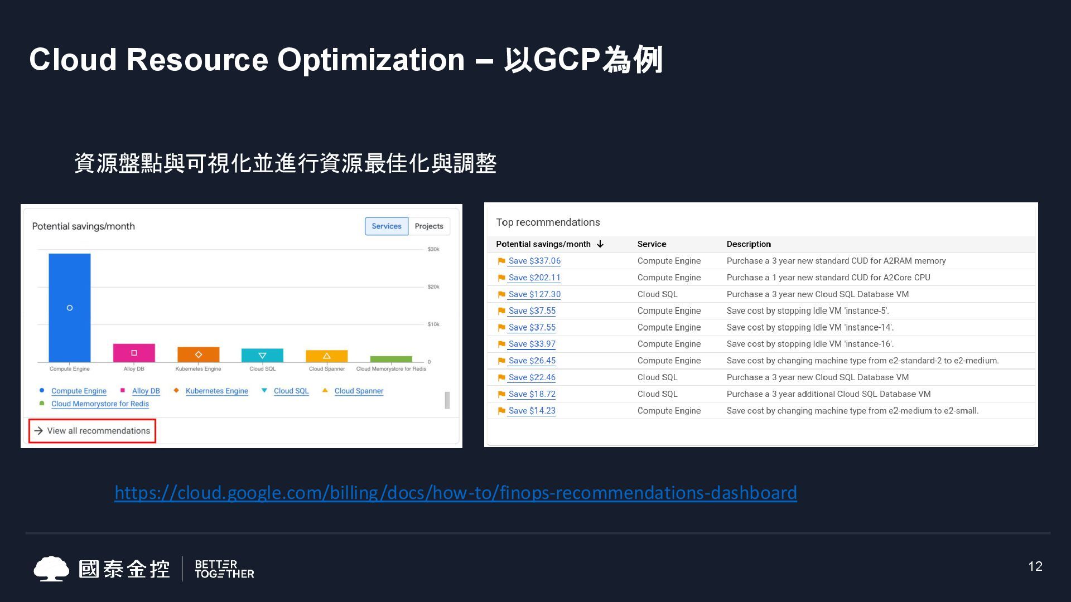Click the flag icon beside Save $22.46
This screenshot has height=602, width=1071.
pyautogui.click(x=501, y=377)
